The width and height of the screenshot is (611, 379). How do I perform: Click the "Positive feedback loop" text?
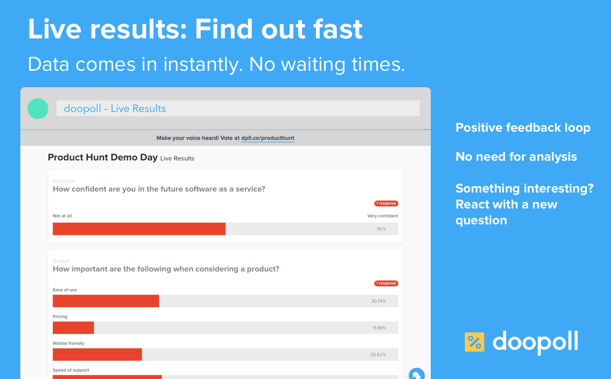523,128
